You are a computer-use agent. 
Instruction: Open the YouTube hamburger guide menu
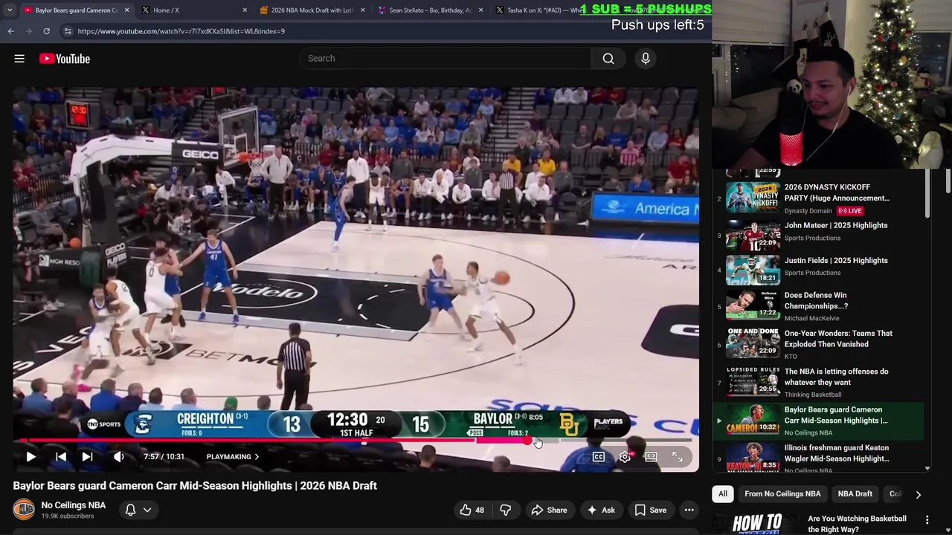19,59
